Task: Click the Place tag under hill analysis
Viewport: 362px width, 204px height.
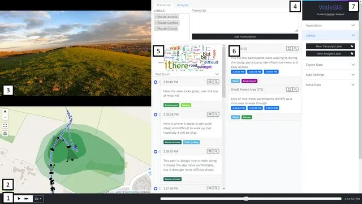Action: 235,81
